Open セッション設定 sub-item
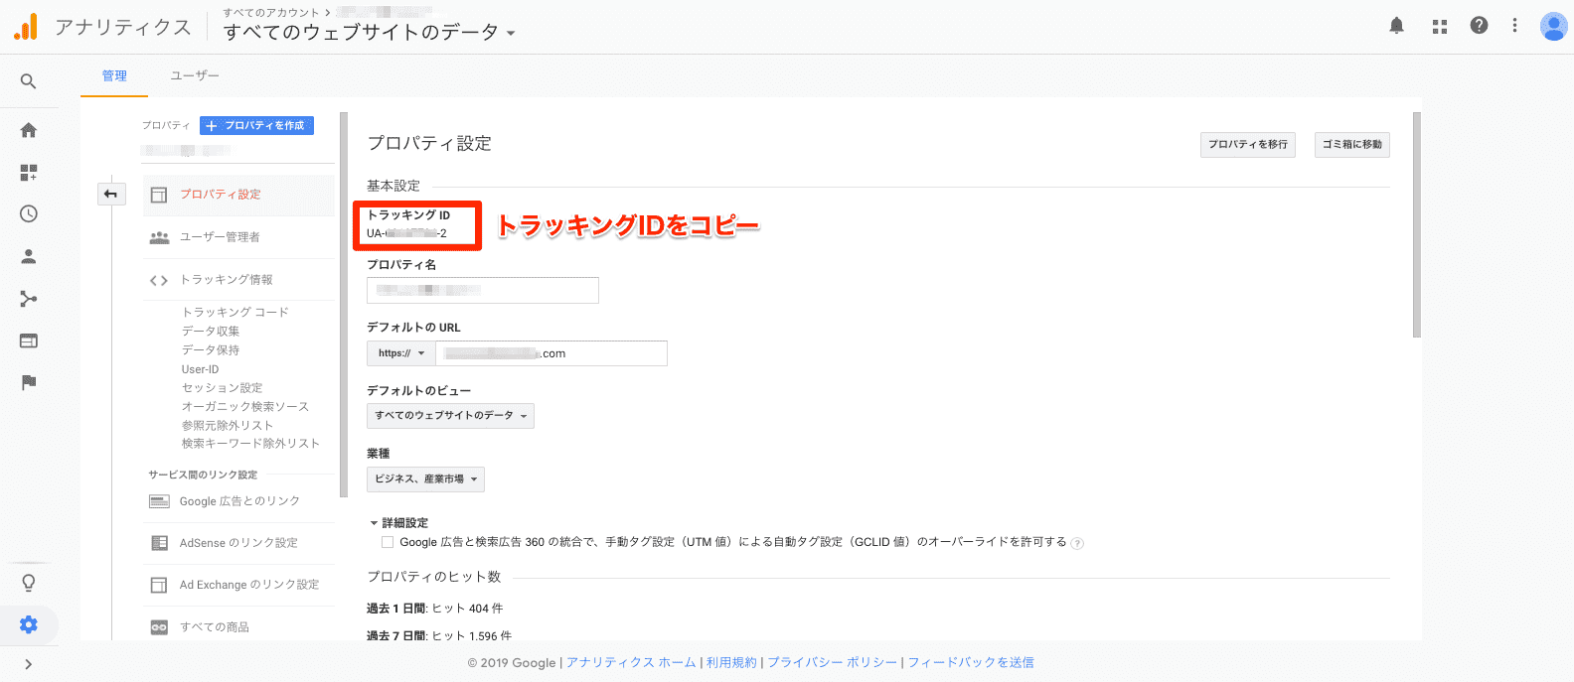The width and height of the screenshot is (1574, 682). point(223,388)
